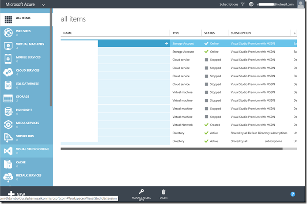This screenshot has width=307, height=204.
Task: Click the 'all items' page heading
Action: [73, 19]
